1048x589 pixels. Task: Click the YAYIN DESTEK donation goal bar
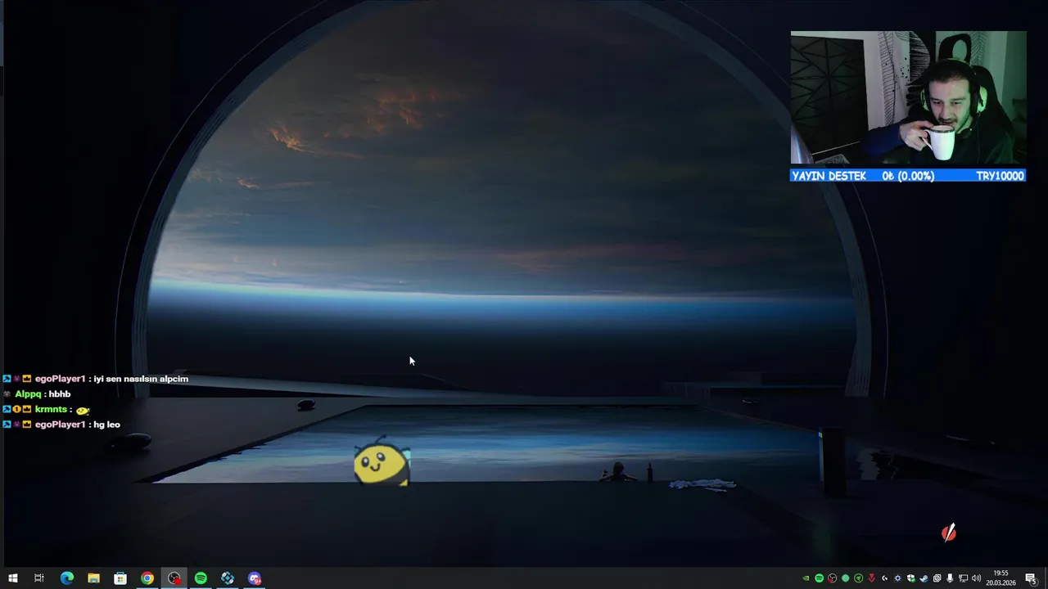tap(908, 175)
